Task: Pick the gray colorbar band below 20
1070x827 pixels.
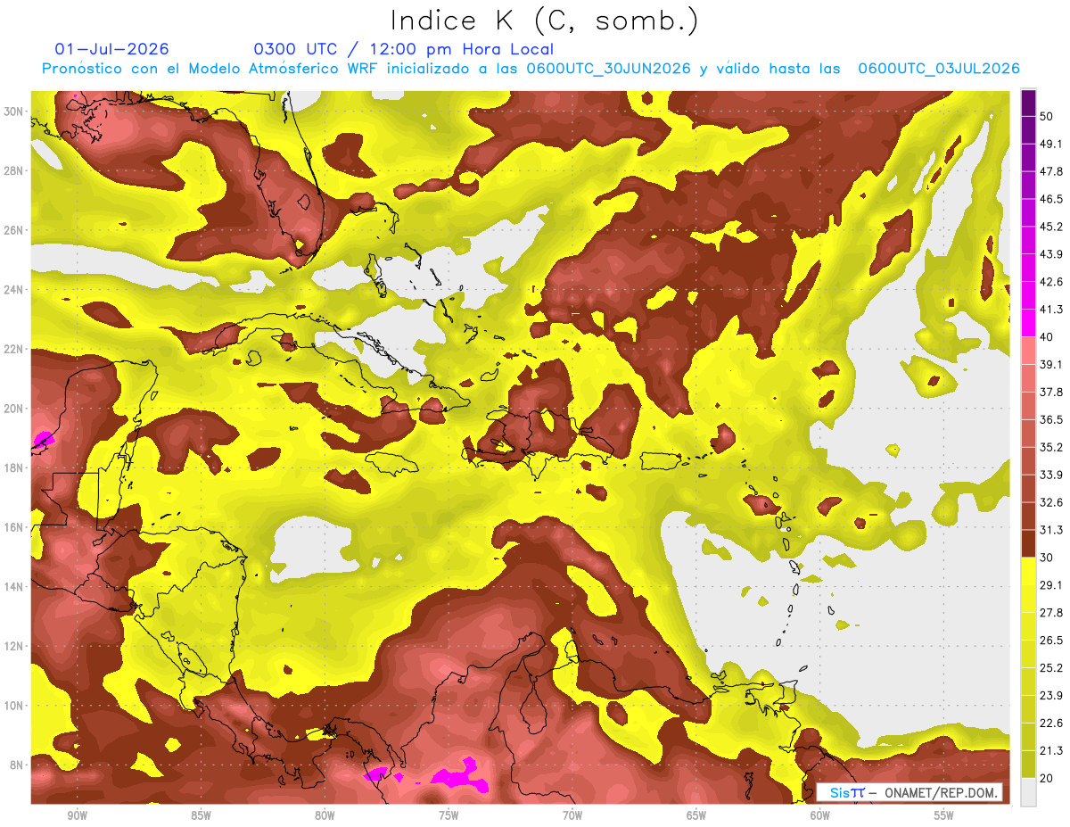Action: point(1028,792)
